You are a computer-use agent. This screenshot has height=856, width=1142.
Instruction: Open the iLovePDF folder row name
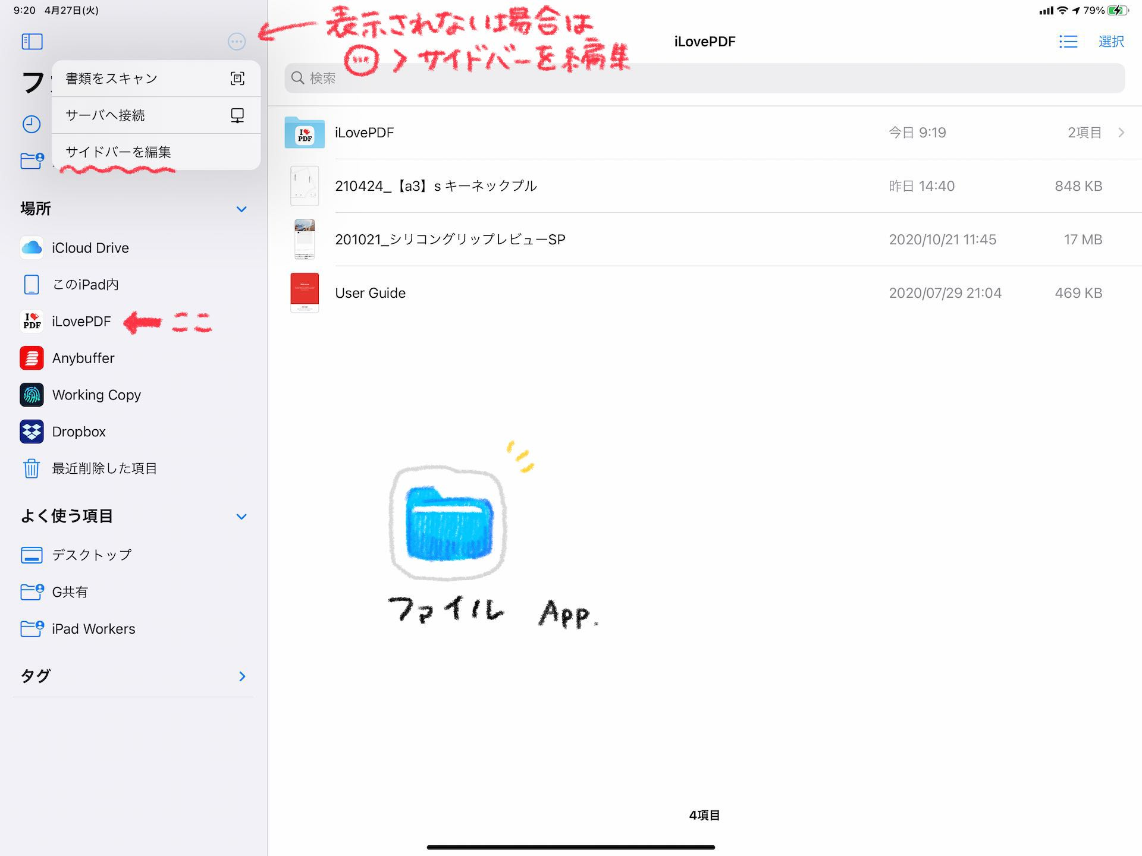point(364,133)
